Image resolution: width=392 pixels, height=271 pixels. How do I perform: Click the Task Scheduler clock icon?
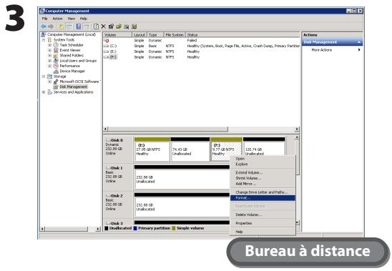coord(56,45)
